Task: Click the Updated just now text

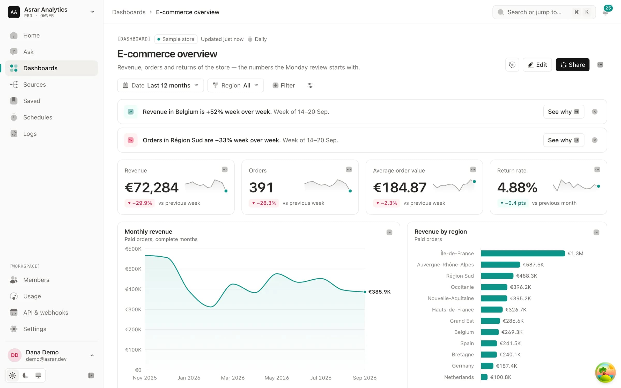Action: pyautogui.click(x=222, y=39)
